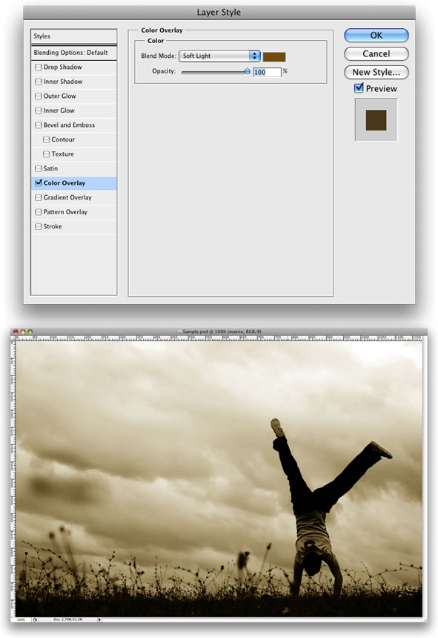Open the brown overlay color swatch
The height and width of the screenshot is (638, 438).
click(274, 56)
